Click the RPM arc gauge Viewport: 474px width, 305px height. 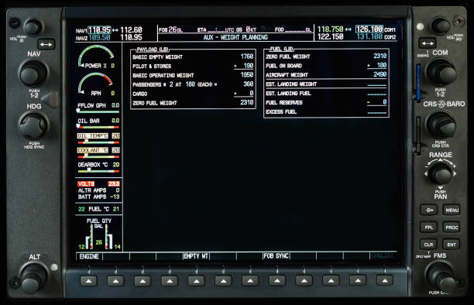point(96,84)
